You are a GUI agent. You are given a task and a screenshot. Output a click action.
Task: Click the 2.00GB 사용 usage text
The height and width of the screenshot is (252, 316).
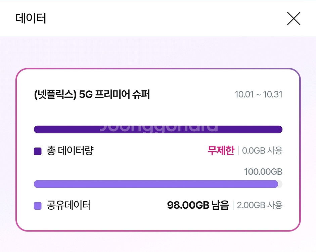click(260, 205)
